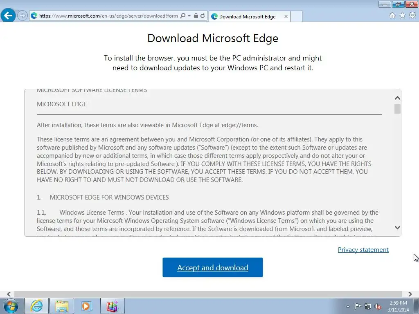Viewport: 419px width, 314px height.
Task: Click the muted volume tray icon
Action: pyautogui.click(x=378, y=306)
